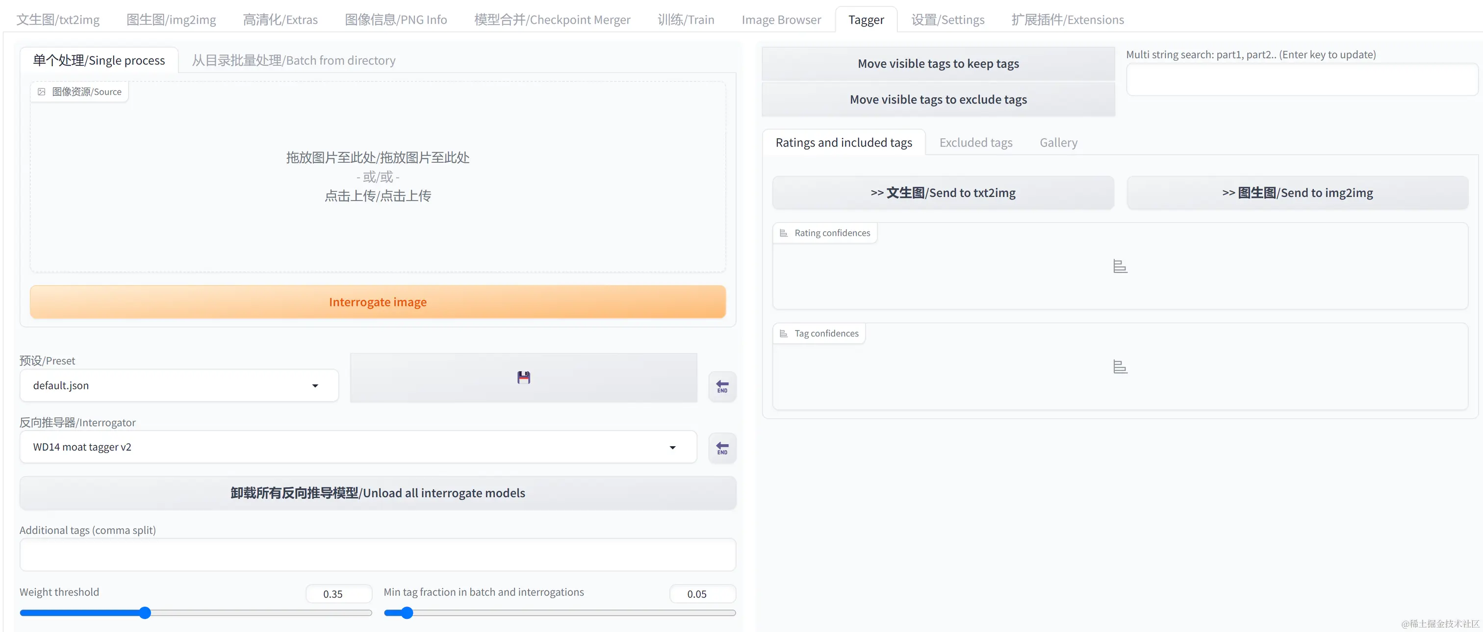Open the Image Browser tab
The width and height of the screenshot is (1483, 632).
(781, 20)
